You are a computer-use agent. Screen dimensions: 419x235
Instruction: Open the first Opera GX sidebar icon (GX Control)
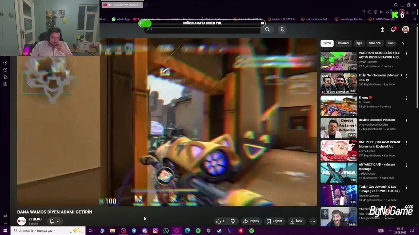[x=5, y=63]
